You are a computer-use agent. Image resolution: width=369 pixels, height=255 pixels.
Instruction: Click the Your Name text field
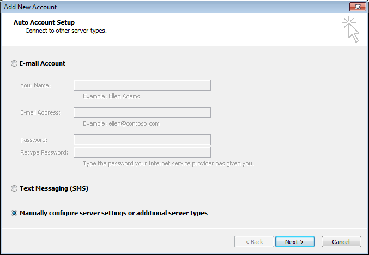142,85
